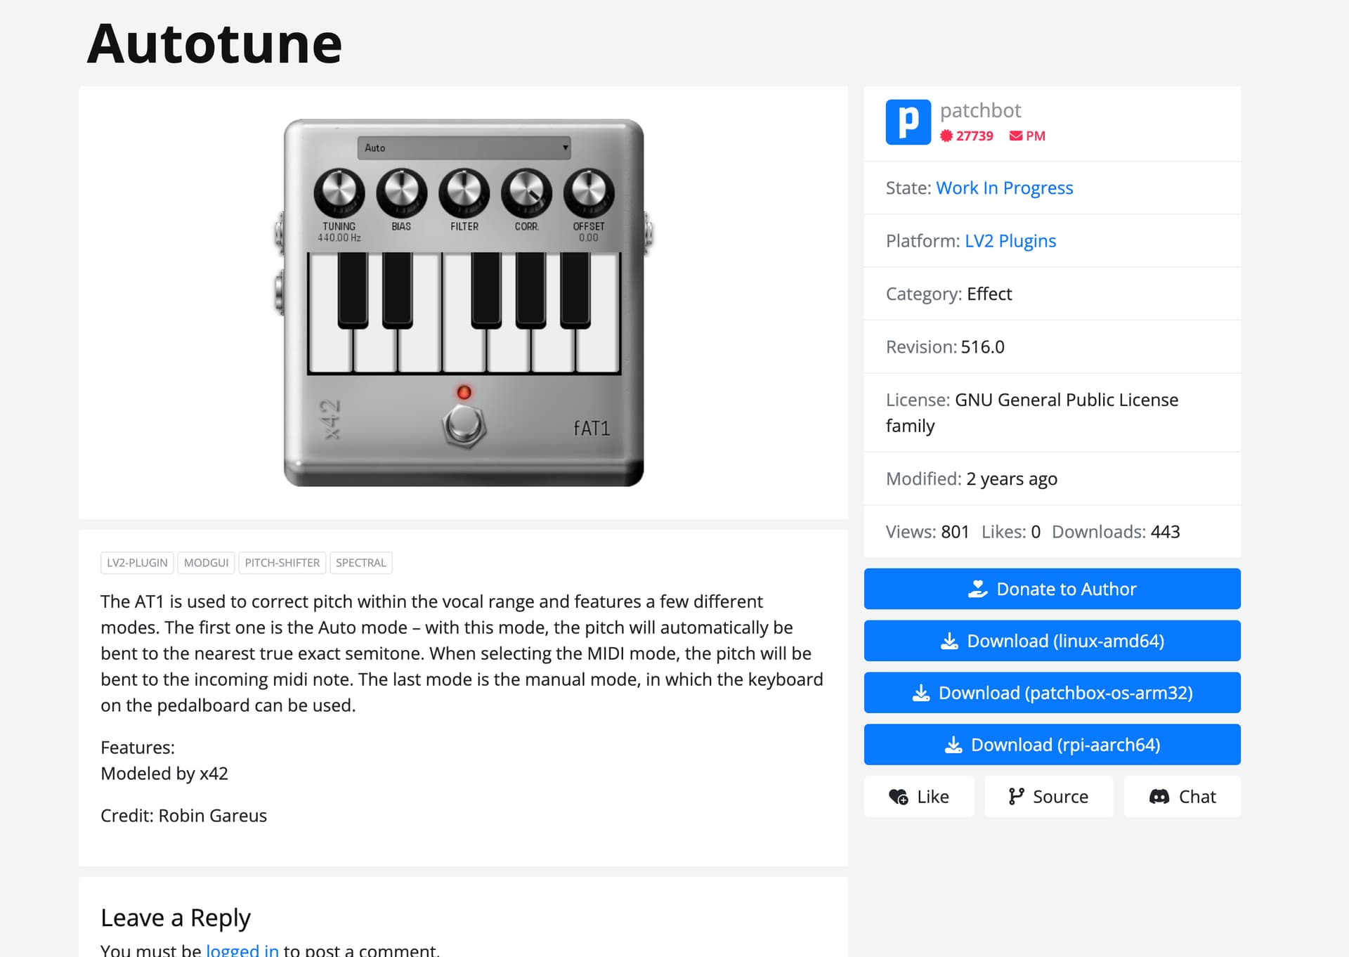
Task: Click the pedal's FILTER knob
Action: [x=464, y=192]
